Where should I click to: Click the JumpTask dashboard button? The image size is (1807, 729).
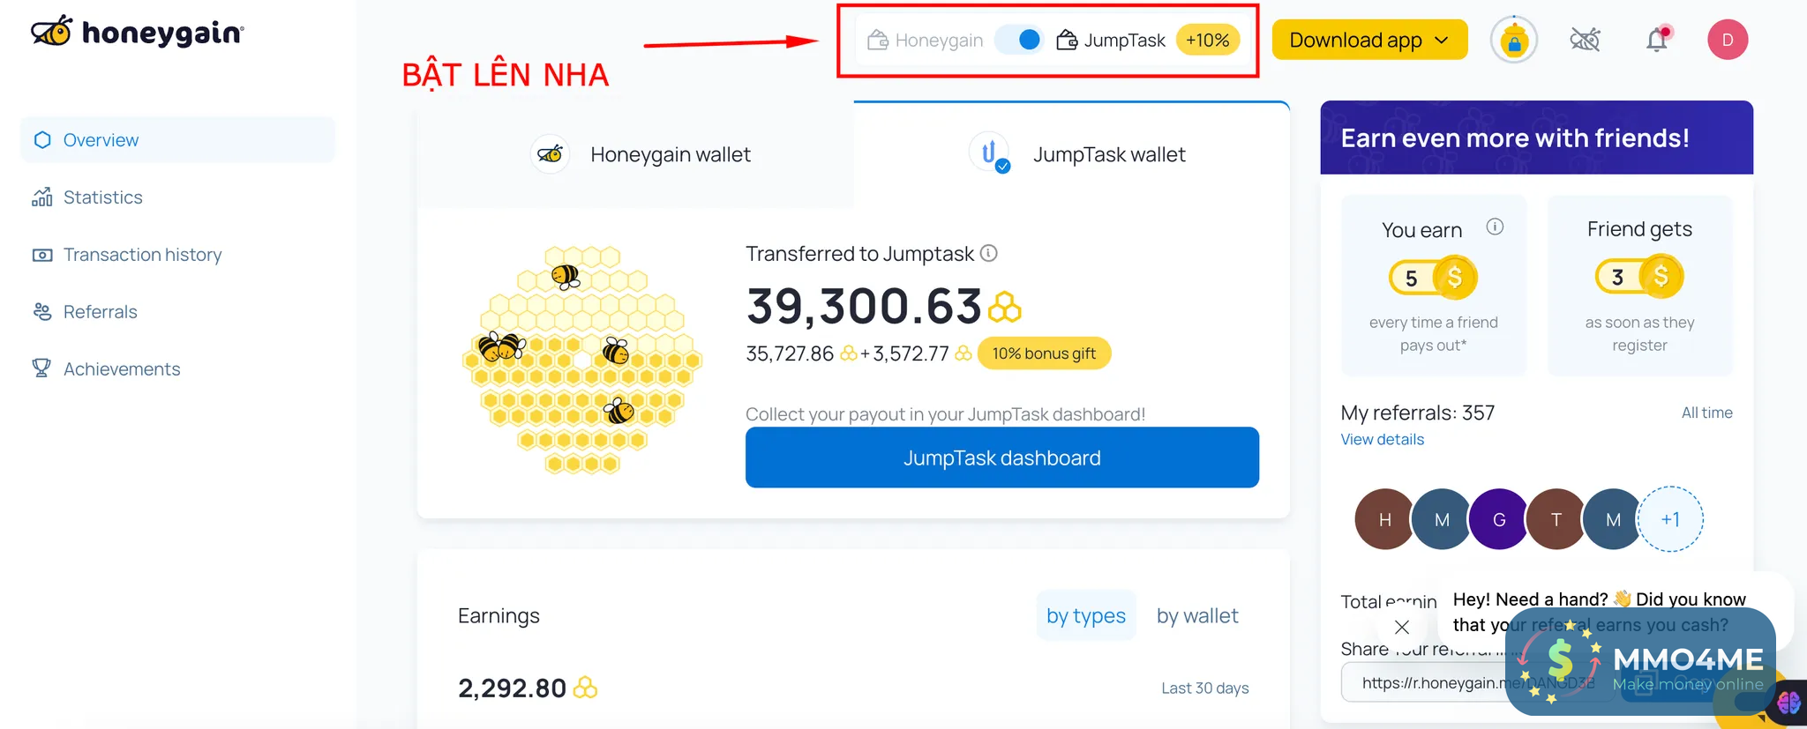point(1001,457)
